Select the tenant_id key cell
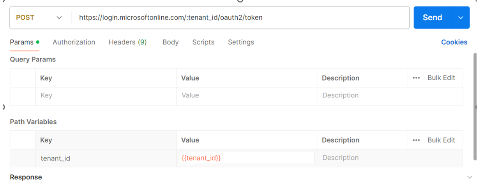Screen dimensions: 498x190 (106, 158)
